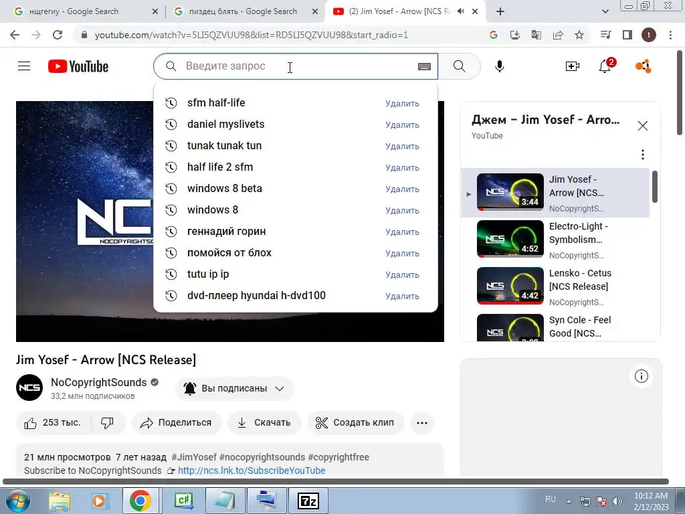Share this page from address bar

(558, 35)
